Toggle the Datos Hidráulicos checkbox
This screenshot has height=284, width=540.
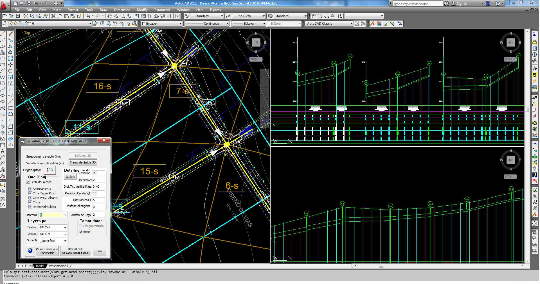(30, 207)
